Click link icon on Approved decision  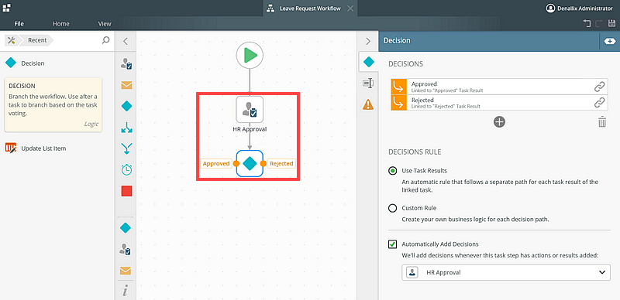pos(599,87)
